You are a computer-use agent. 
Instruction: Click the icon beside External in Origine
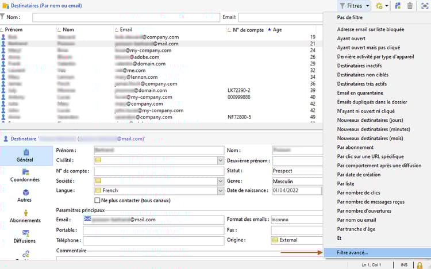coord(275,240)
